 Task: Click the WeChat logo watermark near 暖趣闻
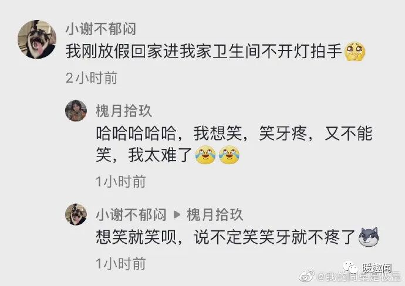351,267
